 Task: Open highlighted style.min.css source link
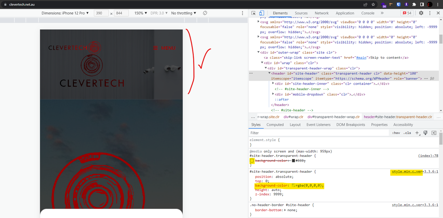[x=415, y=172]
